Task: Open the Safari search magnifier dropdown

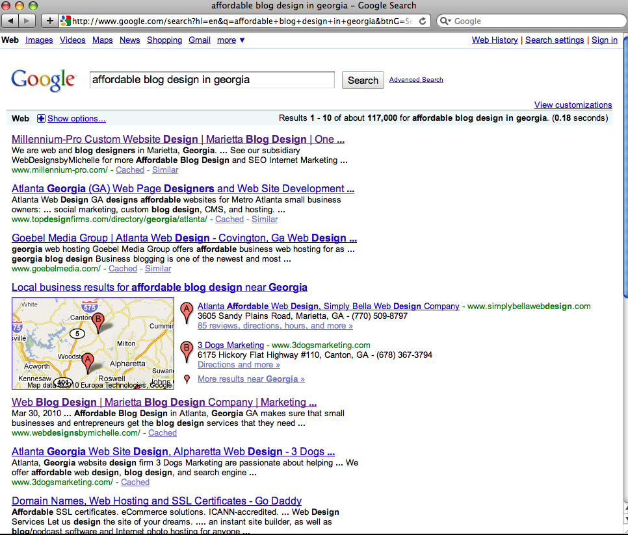Action: click(445, 21)
